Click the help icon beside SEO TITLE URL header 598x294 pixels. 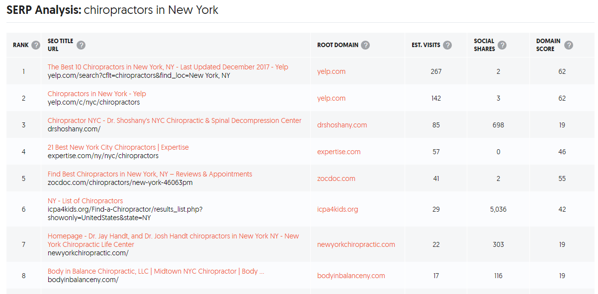pyautogui.click(x=81, y=45)
